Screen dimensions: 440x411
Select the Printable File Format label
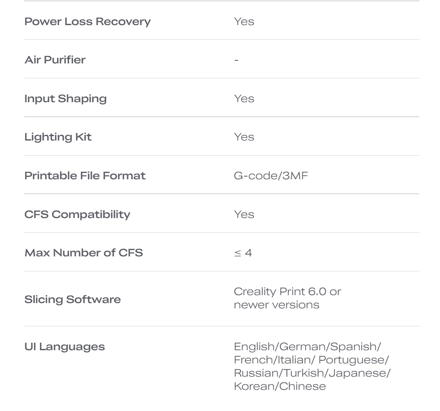coord(85,176)
